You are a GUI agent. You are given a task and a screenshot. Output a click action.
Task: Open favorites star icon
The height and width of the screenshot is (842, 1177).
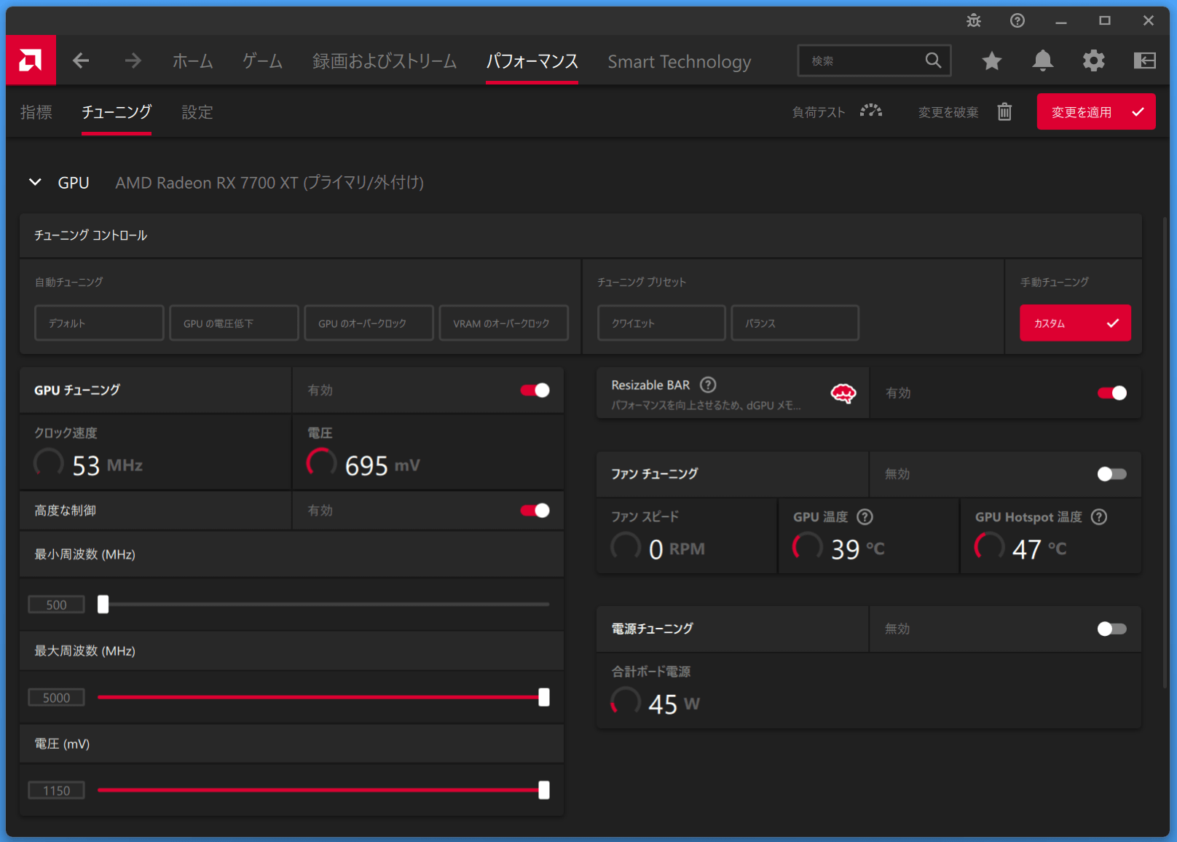991,60
